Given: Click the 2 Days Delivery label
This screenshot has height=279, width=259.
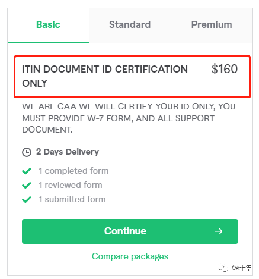Looking at the screenshot, I should pyautogui.click(x=68, y=152).
